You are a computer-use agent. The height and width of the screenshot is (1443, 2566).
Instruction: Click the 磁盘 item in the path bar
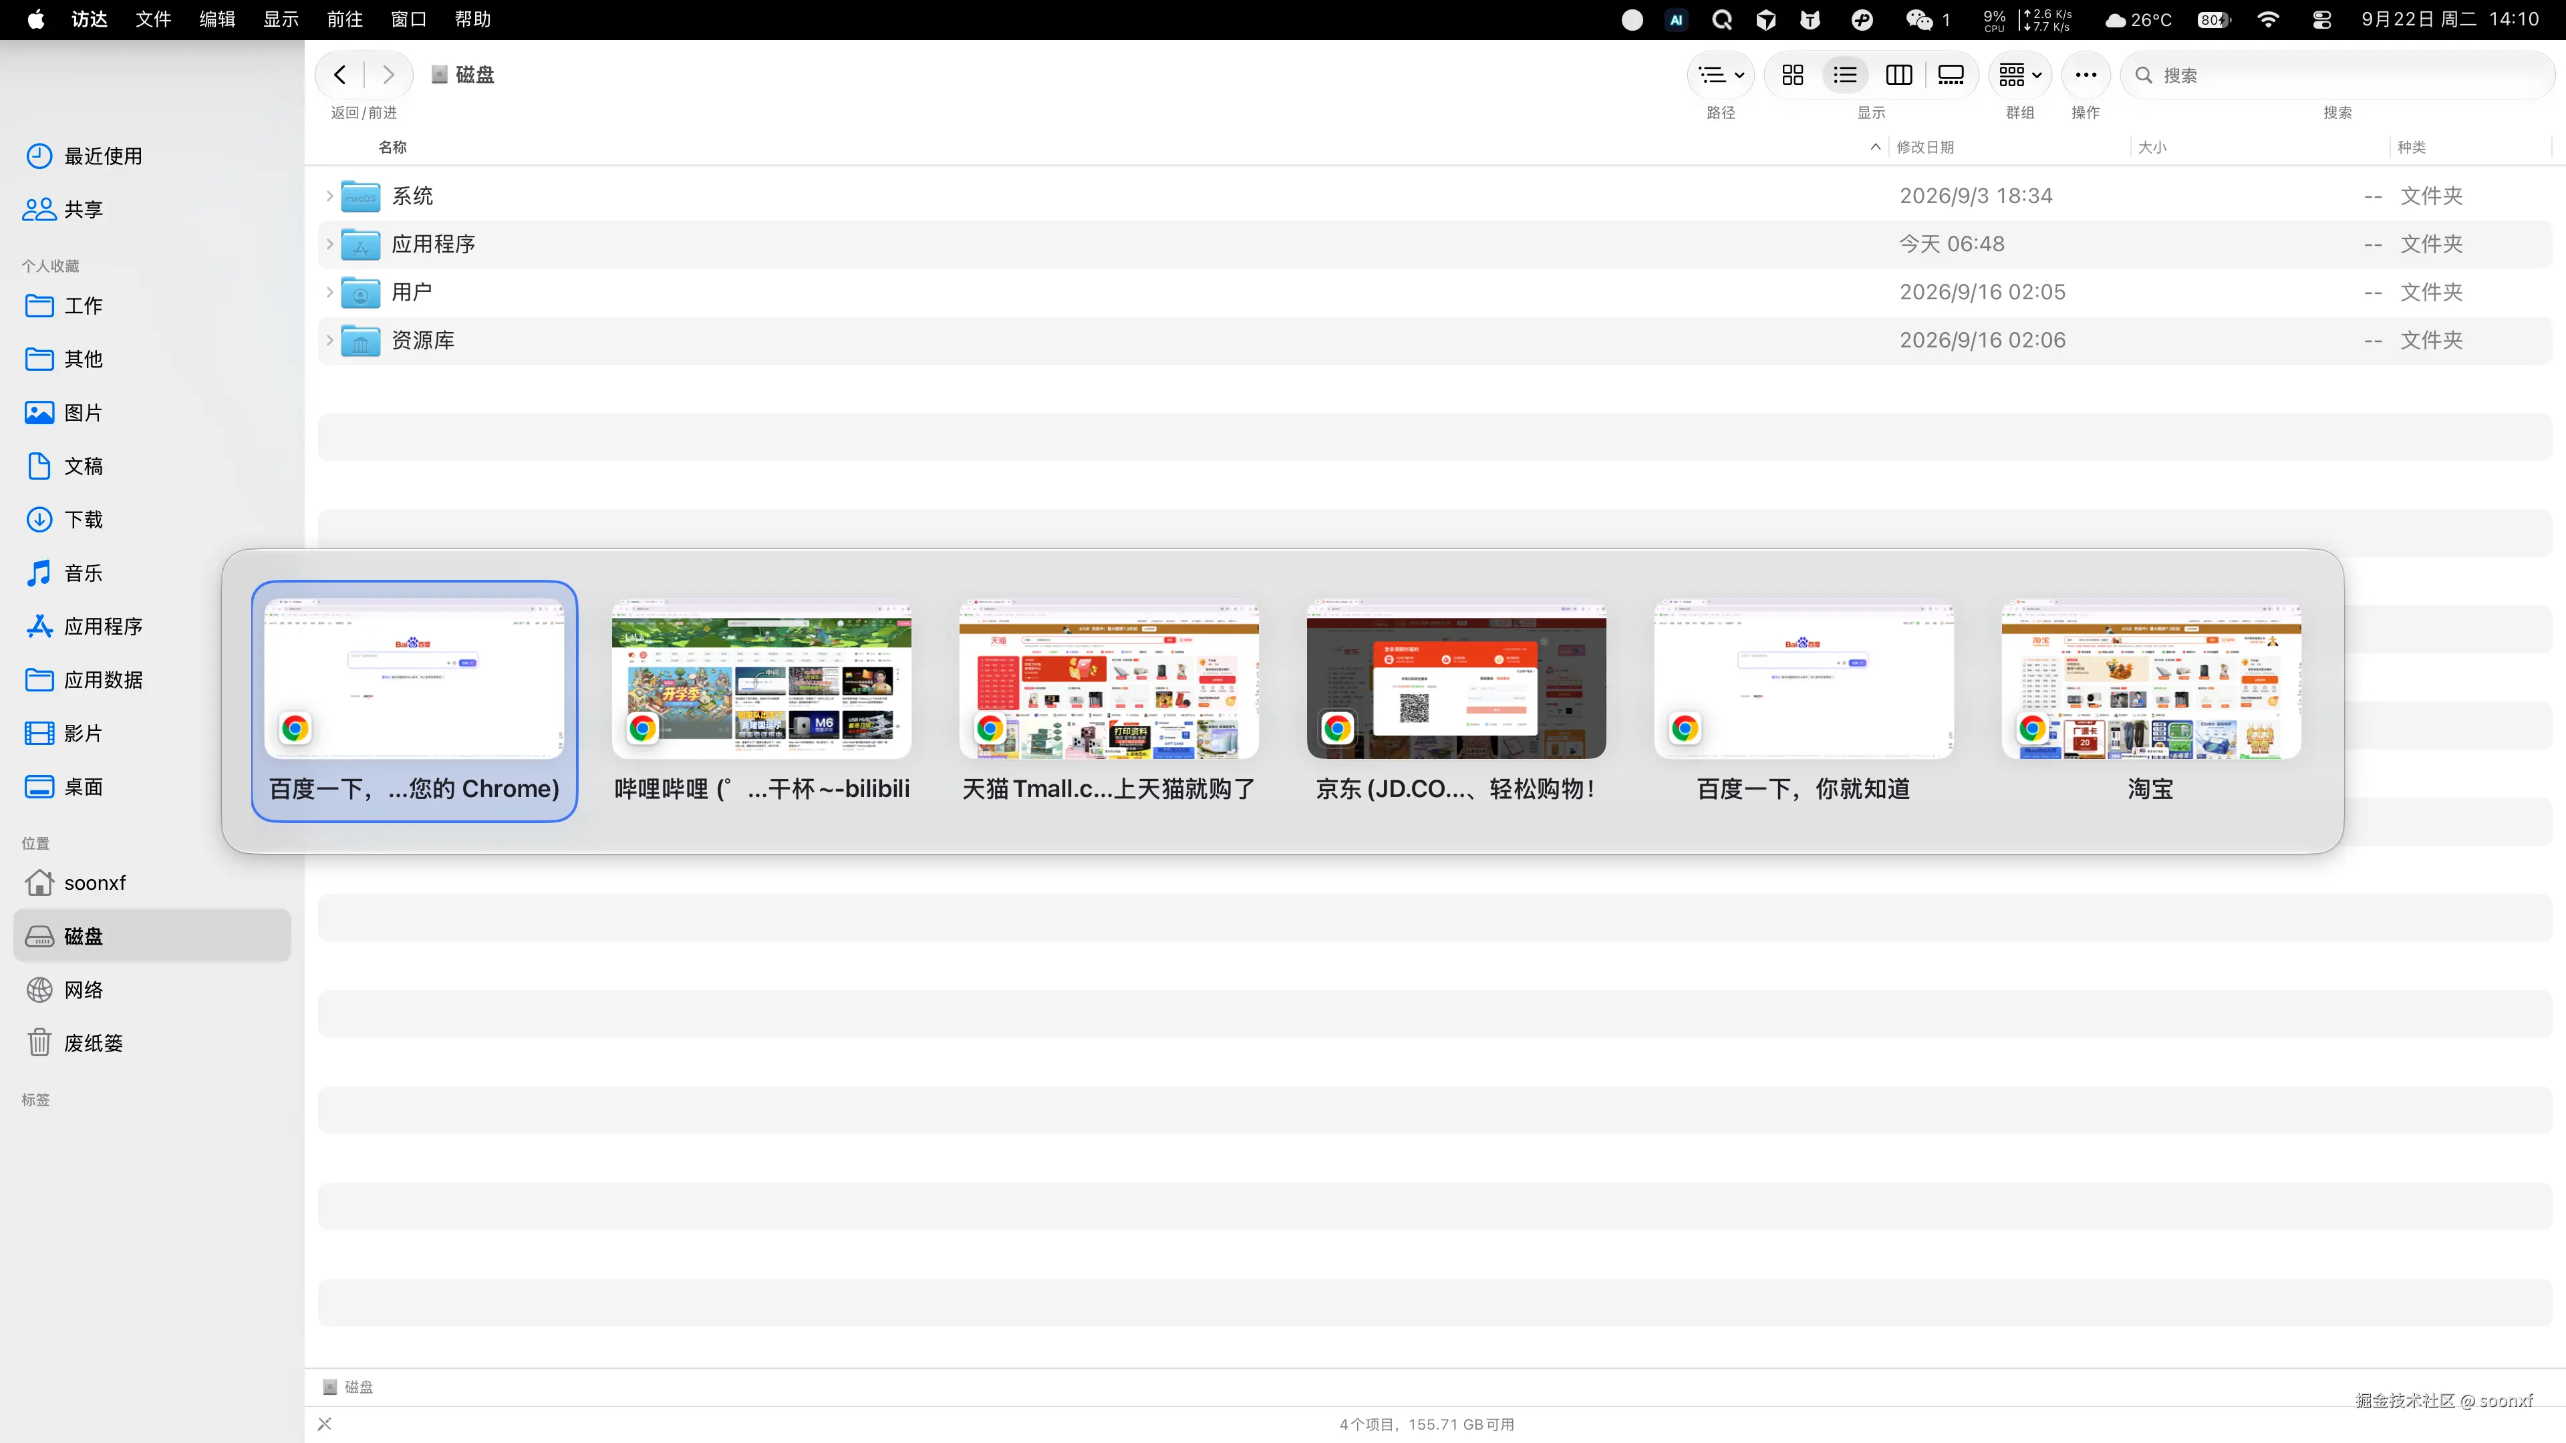click(349, 1386)
